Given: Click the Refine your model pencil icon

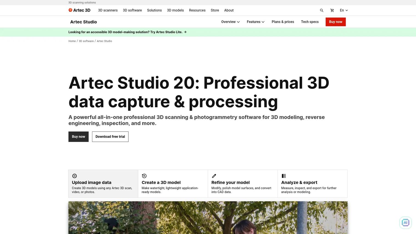Looking at the screenshot, I should click(214, 176).
